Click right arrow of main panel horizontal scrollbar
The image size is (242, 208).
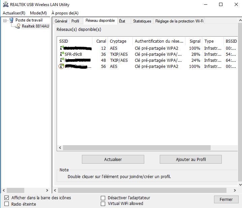(235, 190)
